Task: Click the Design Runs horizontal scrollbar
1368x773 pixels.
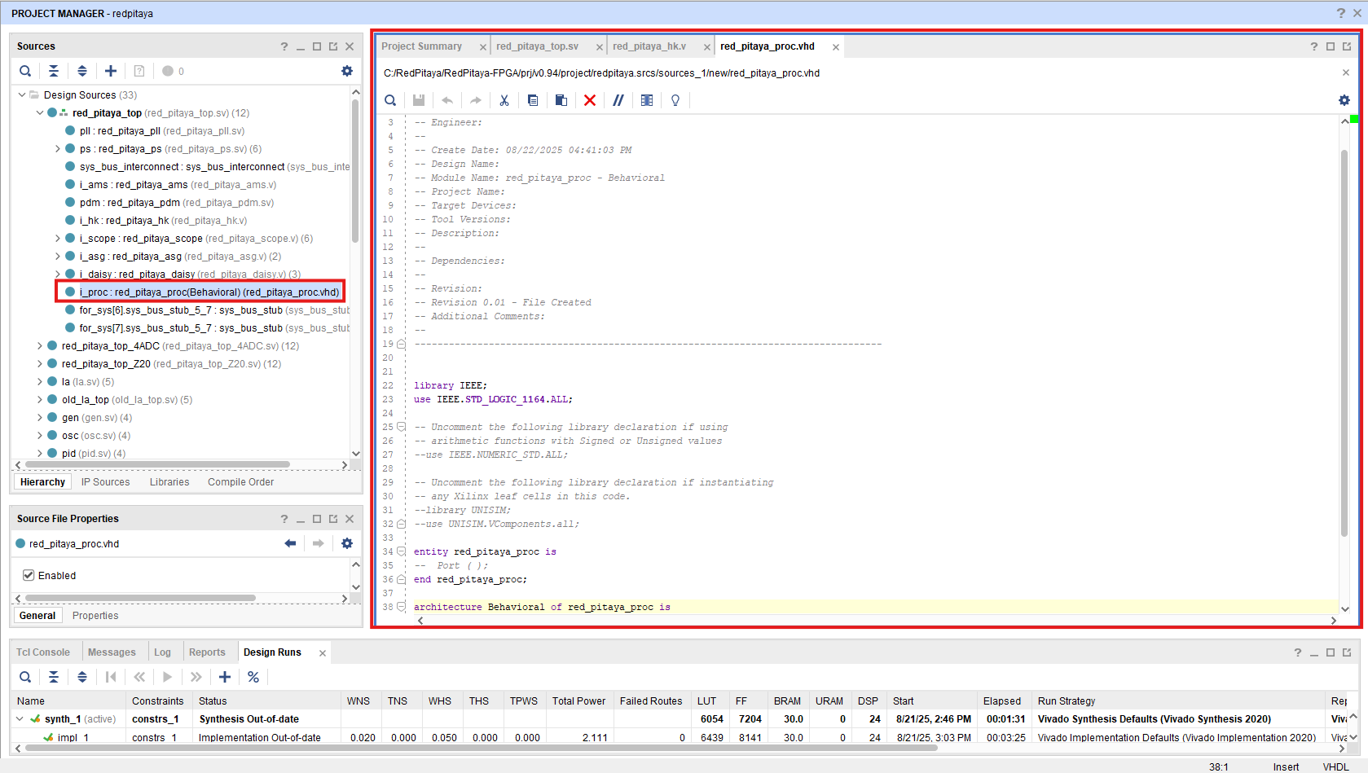Action: coord(481,748)
